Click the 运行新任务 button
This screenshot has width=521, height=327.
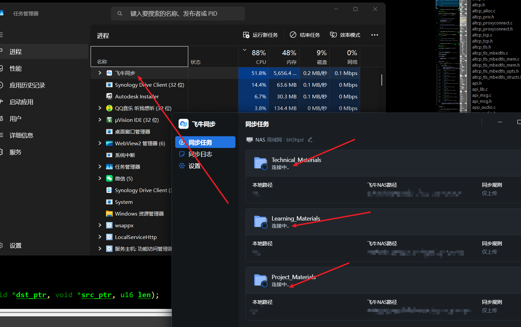pyautogui.click(x=260, y=35)
